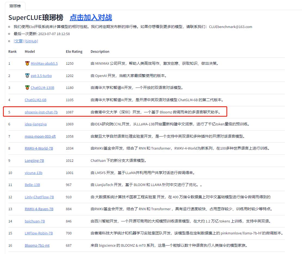Click the Elo rating 1058
302x254 pixels.
pyautogui.click(x=70, y=136)
